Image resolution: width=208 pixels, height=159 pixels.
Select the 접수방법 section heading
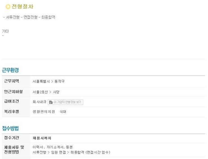tap(10, 128)
